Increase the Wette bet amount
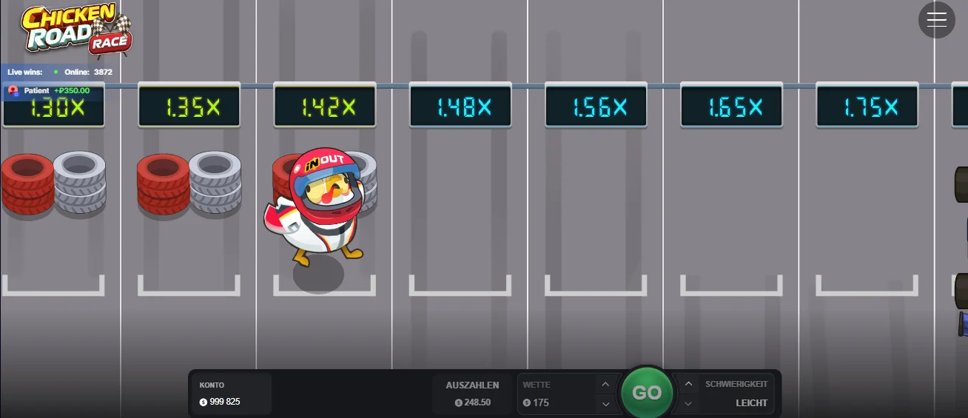The image size is (968, 418). (605, 384)
